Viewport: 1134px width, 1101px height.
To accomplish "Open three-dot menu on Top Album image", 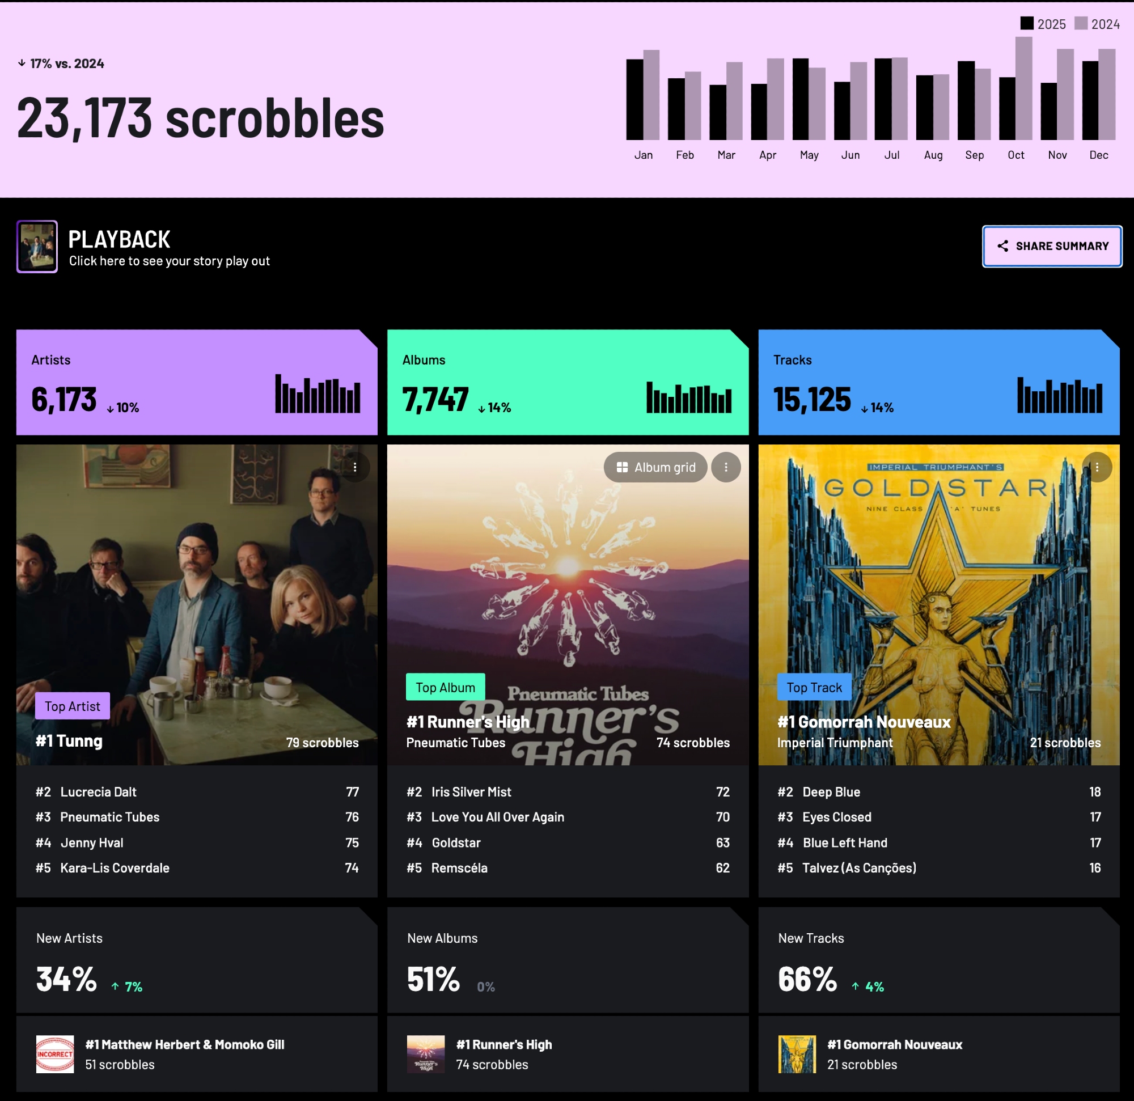I will (x=726, y=467).
